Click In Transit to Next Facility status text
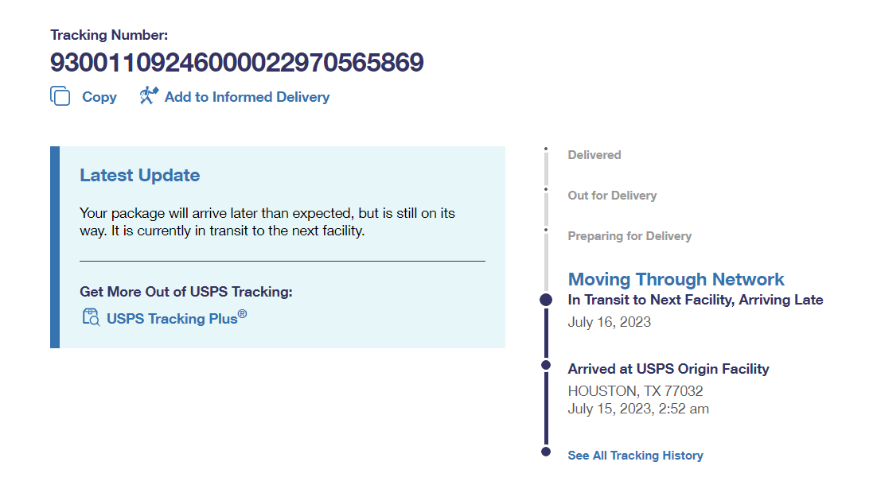The width and height of the screenshot is (877, 485). pos(695,300)
